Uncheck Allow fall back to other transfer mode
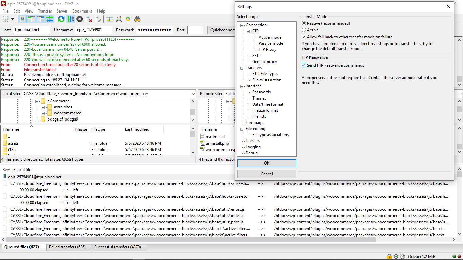This screenshot has height=260, width=463. coord(304,37)
